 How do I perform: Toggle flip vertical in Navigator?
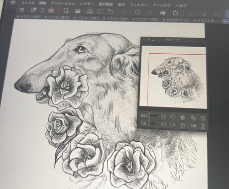(203, 126)
